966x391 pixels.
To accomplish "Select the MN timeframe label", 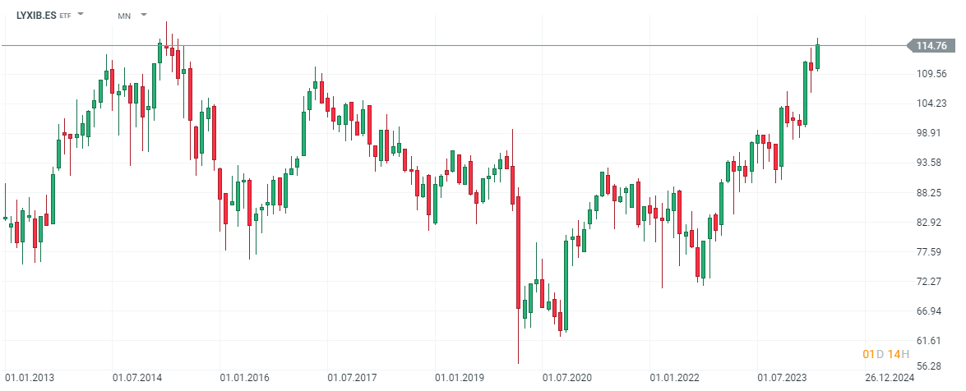I will point(124,16).
